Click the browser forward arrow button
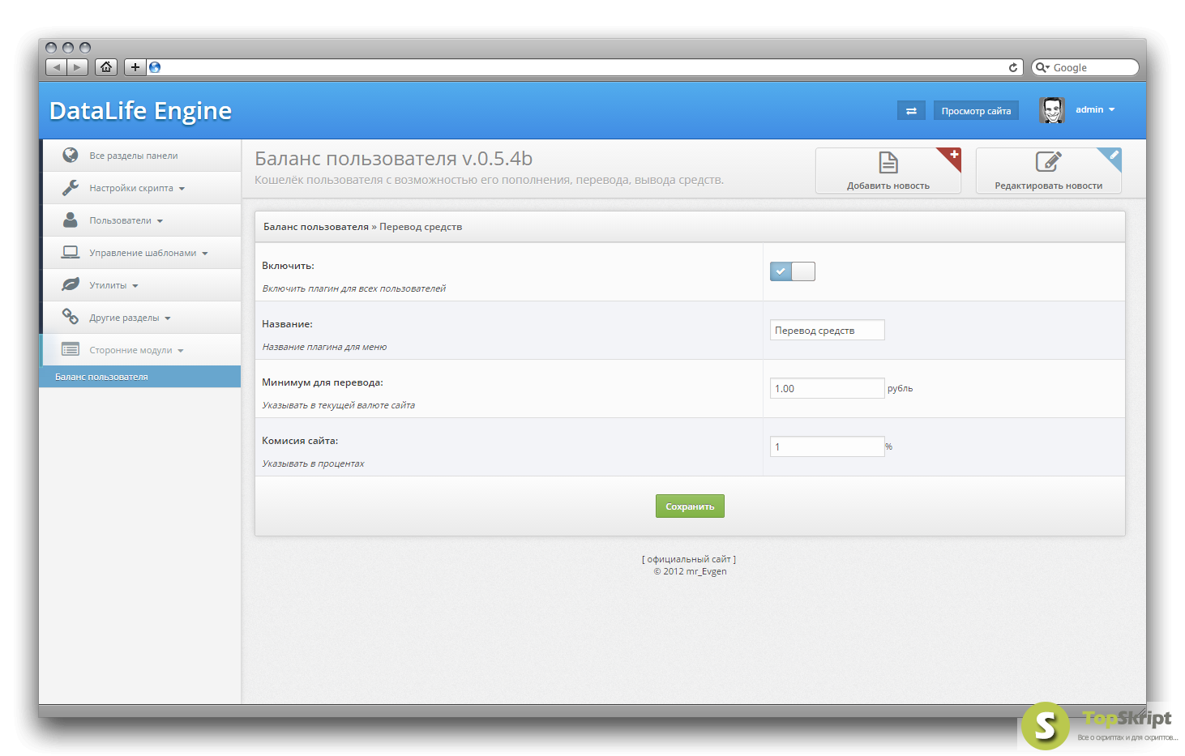 77,67
